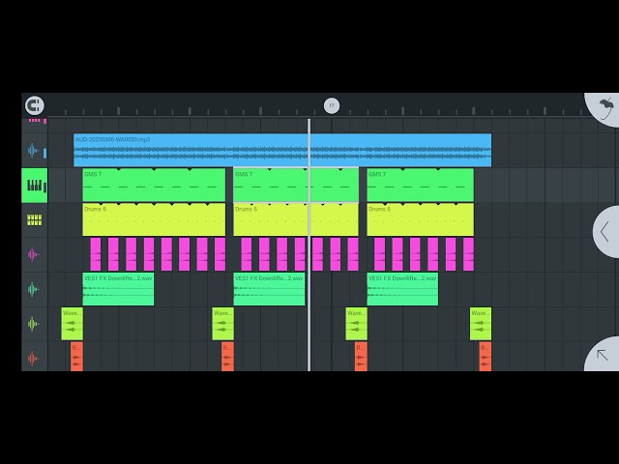Select the third VES1 FX Downlifte wav clip
619x464 pixels.
tap(402, 289)
